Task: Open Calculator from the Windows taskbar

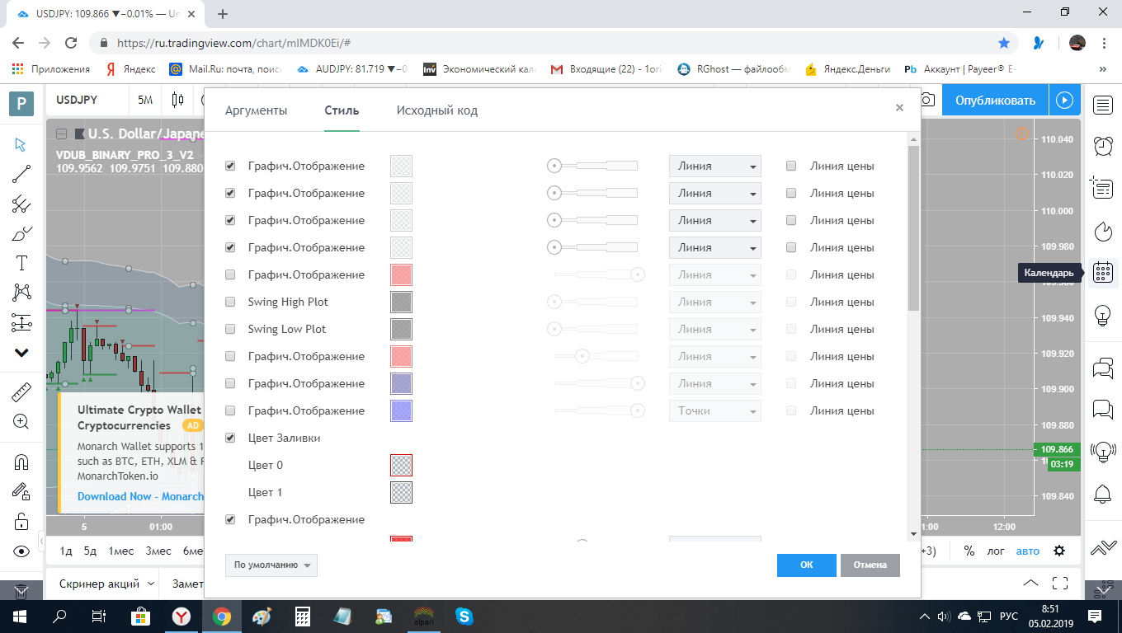Action: coord(303,616)
